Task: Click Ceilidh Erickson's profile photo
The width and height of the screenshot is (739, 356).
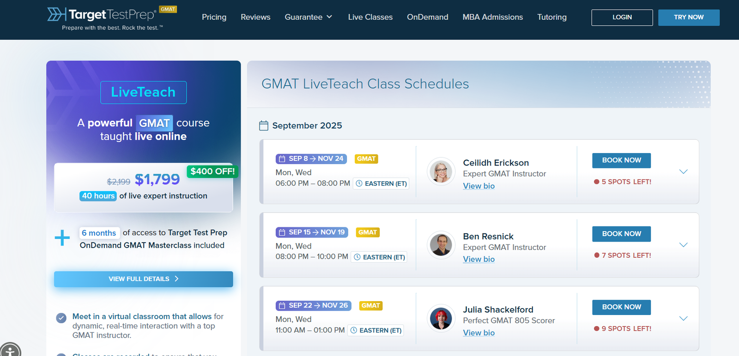Action: coord(441,171)
